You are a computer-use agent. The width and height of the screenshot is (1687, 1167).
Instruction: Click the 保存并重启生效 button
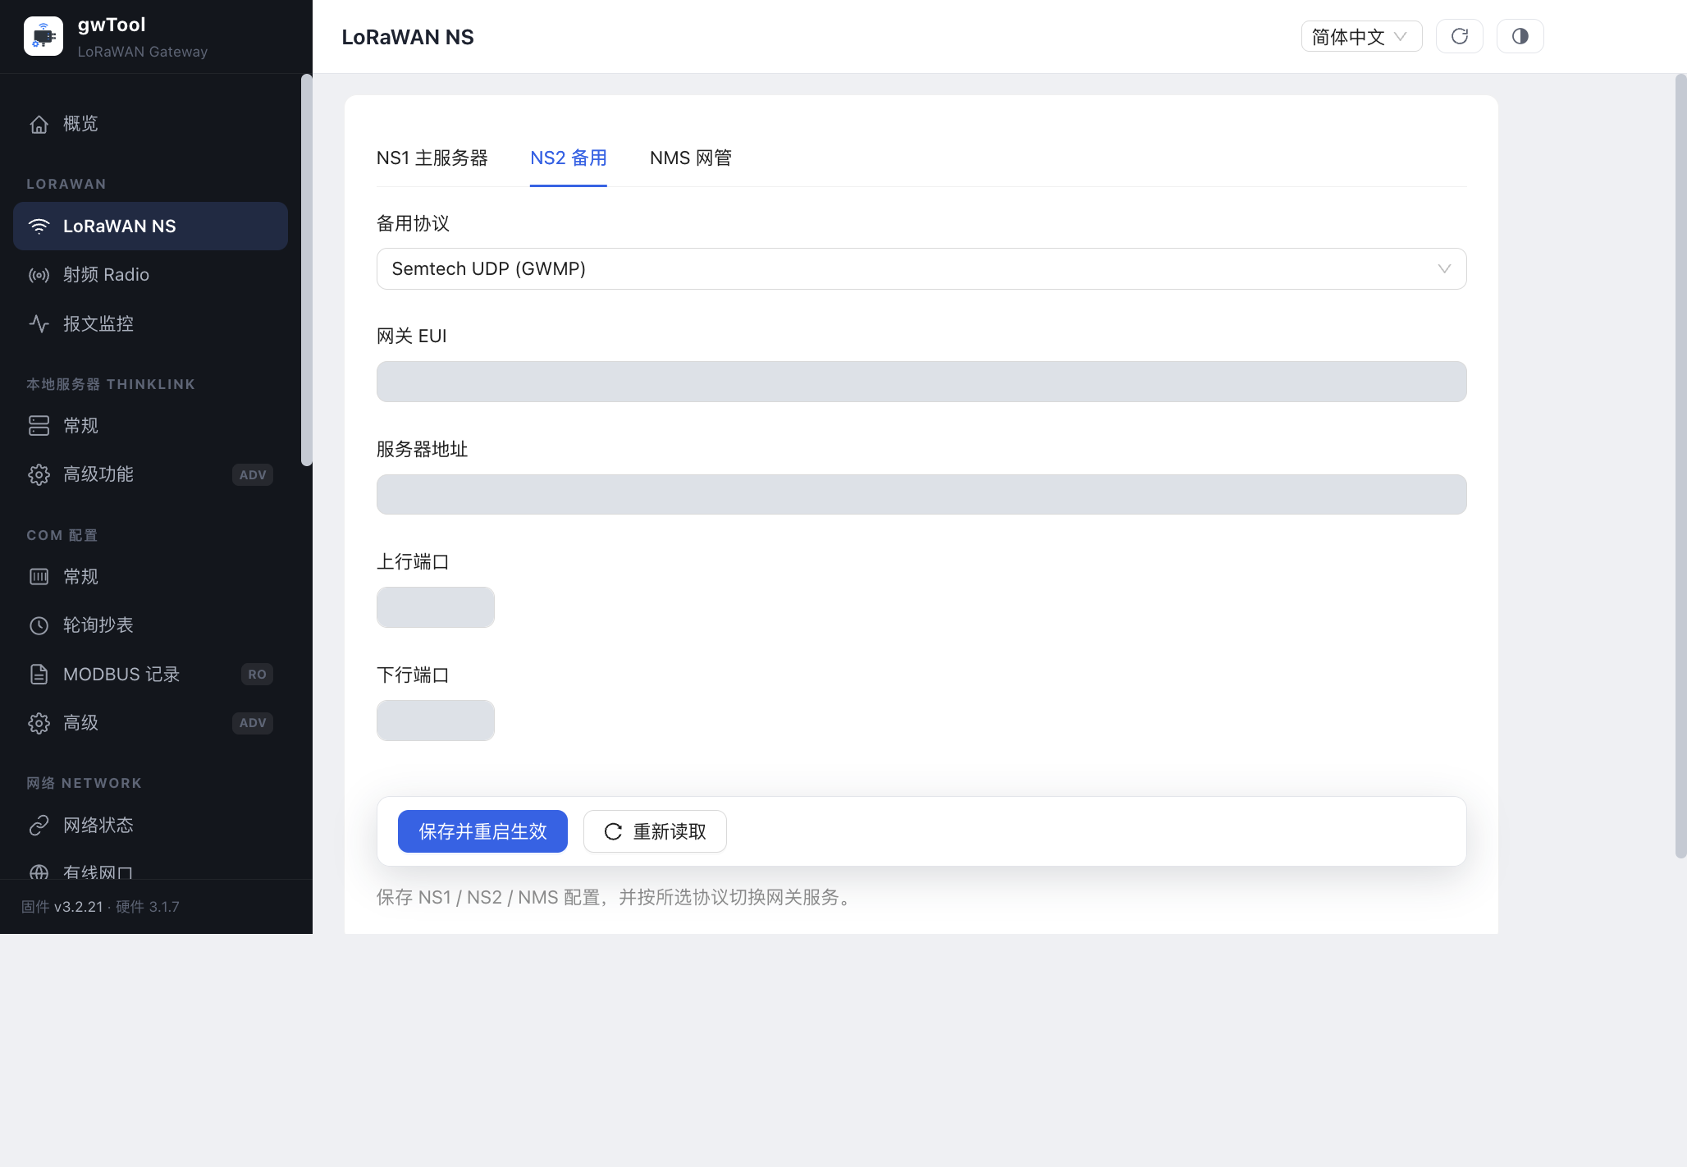point(482,831)
